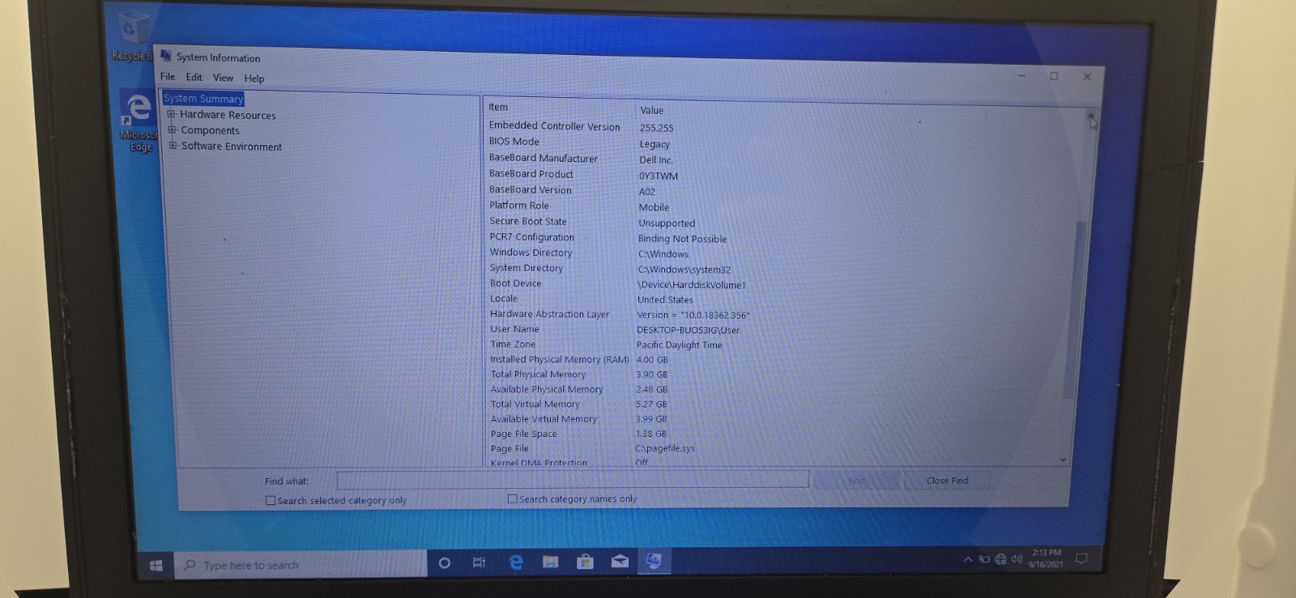Click the Find what input field
1296x598 pixels.
[x=573, y=480]
